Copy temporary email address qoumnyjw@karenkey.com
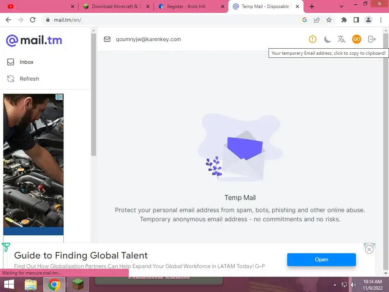The width and height of the screenshot is (389, 292). point(149,39)
